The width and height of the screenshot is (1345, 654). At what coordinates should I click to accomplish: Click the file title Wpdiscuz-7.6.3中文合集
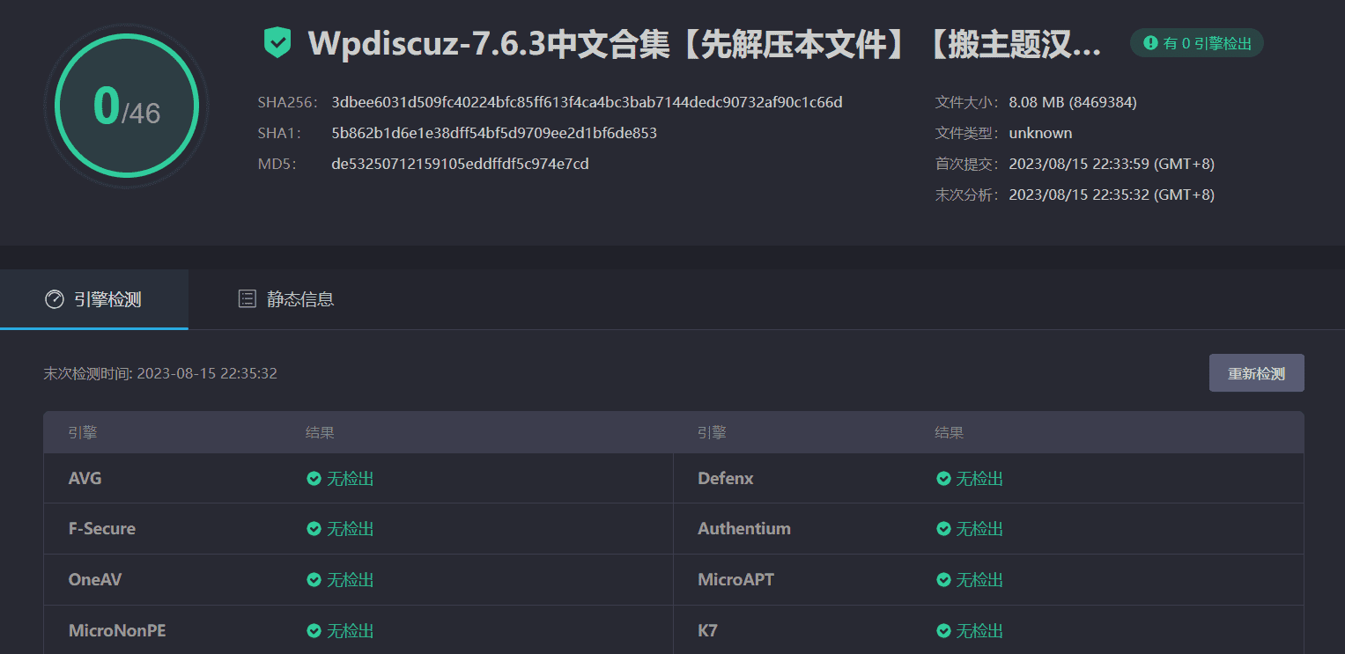tap(705, 43)
